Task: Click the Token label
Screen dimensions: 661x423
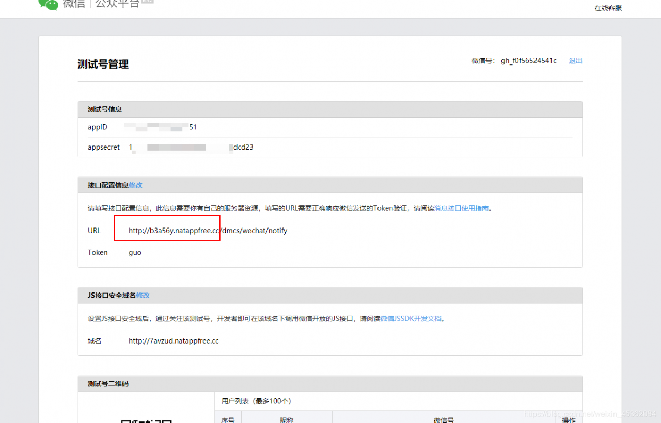Action: coord(98,253)
